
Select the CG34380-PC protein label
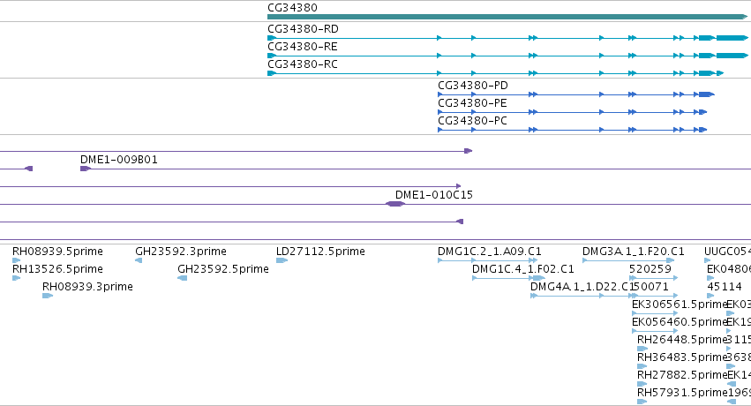point(472,121)
